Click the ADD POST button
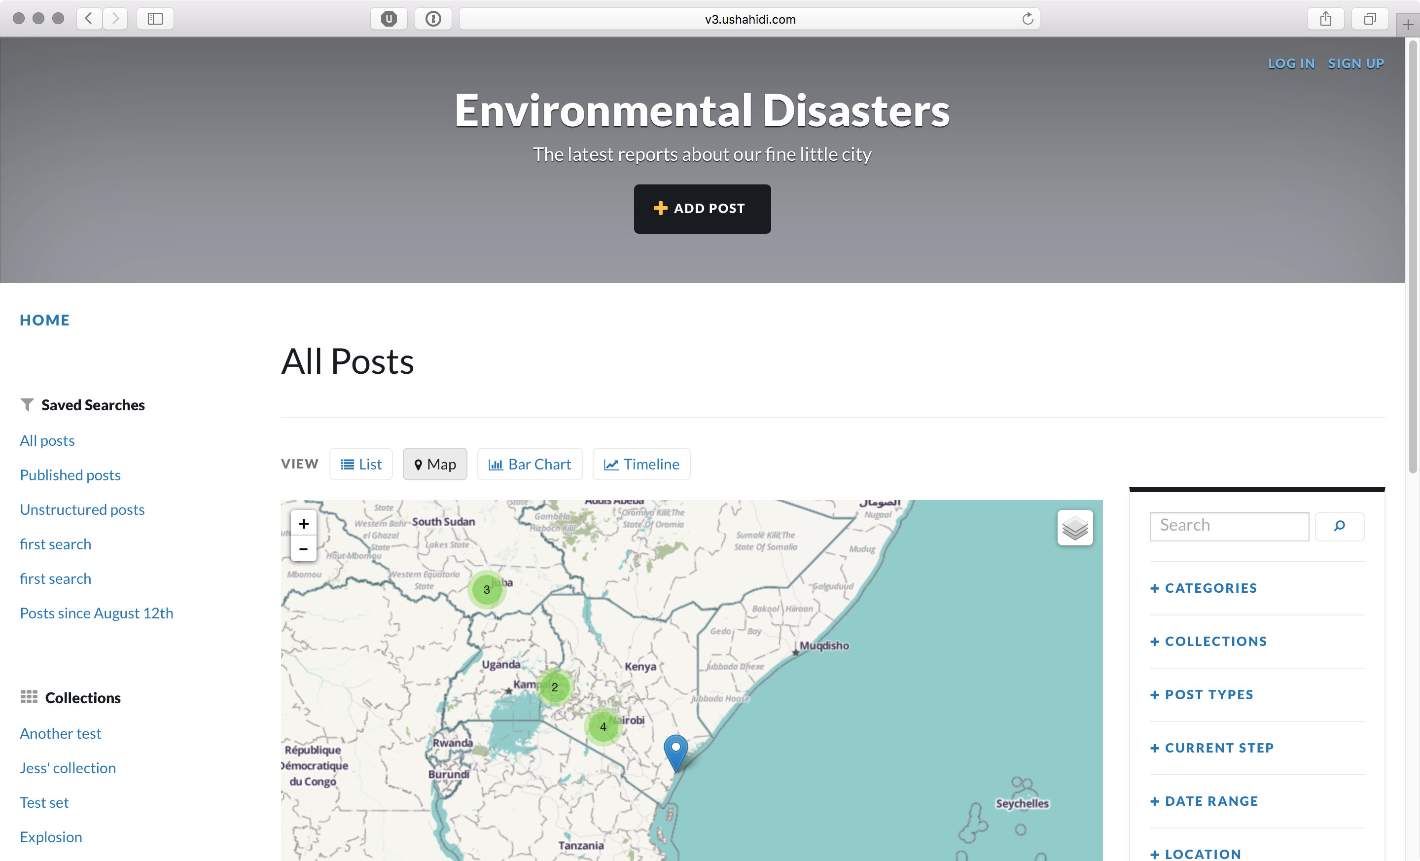Viewport: 1420px width, 861px height. (702, 209)
